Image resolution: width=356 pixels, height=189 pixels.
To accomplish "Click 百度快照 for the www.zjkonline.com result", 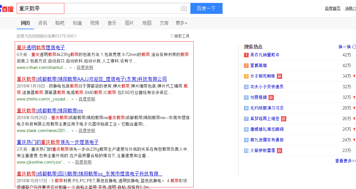I will point(83,162).
